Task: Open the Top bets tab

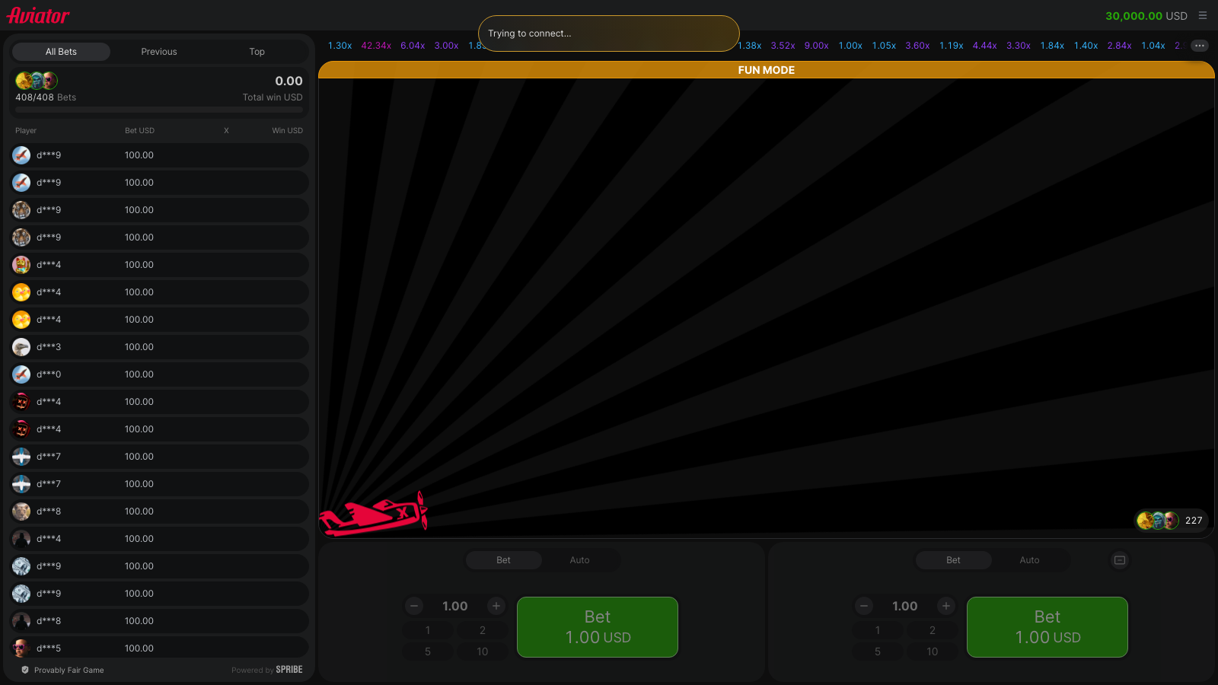Action: click(x=257, y=52)
